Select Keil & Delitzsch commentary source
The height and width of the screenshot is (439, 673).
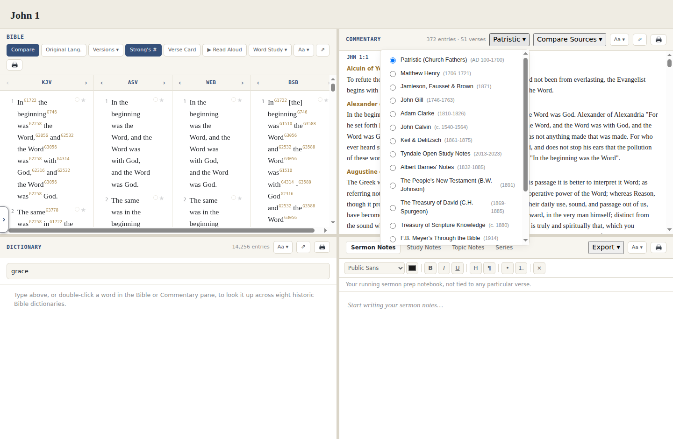[x=393, y=141]
